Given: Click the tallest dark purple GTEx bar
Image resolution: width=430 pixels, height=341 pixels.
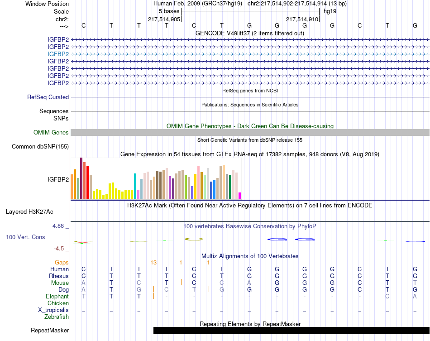Looking at the screenshot, I should coord(81,178).
